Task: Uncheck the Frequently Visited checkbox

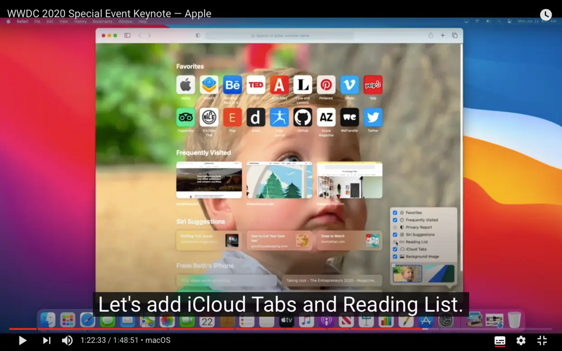Action: point(395,220)
